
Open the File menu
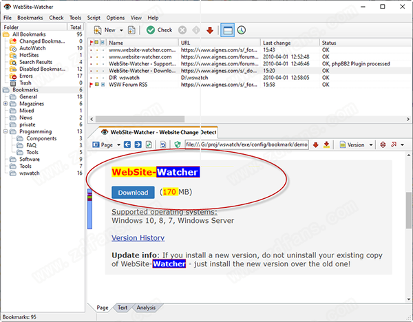pos(8,18)
